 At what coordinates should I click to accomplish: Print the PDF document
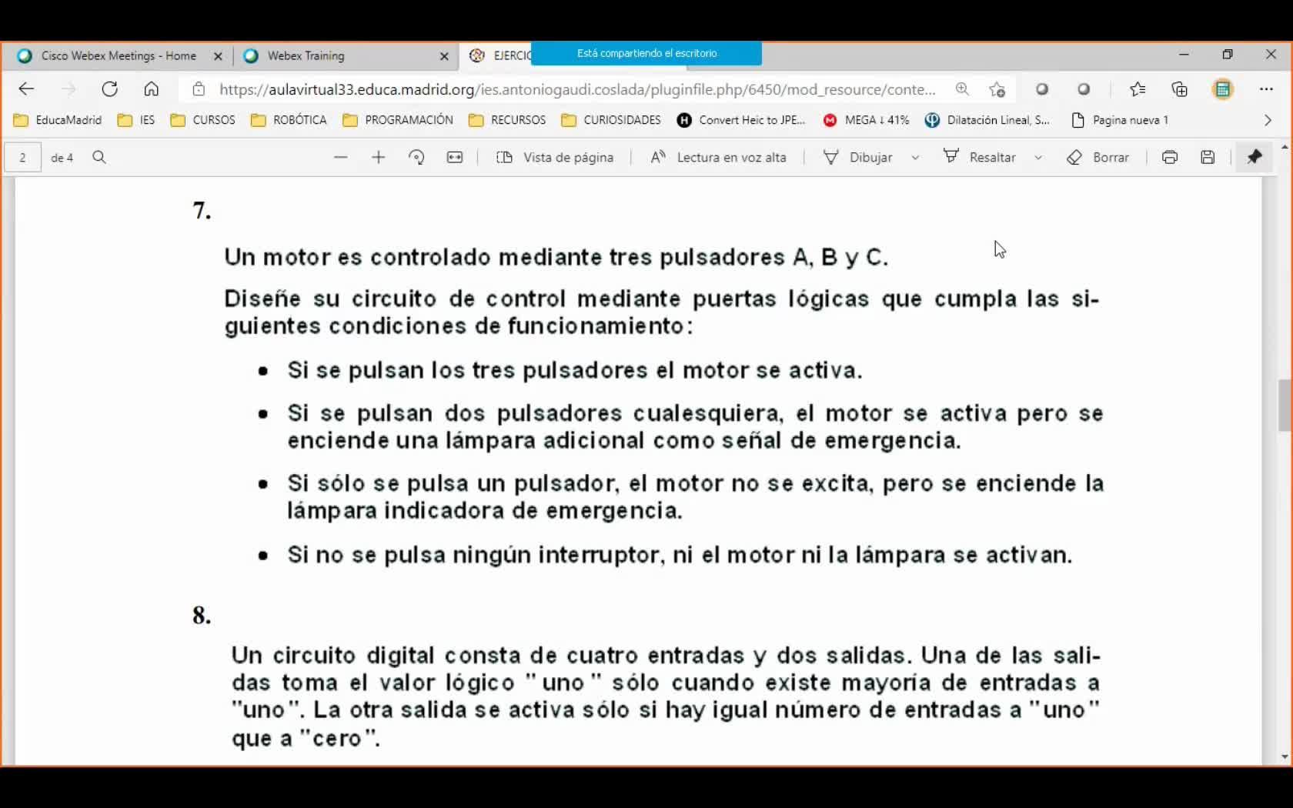[x=1170, y=157]
